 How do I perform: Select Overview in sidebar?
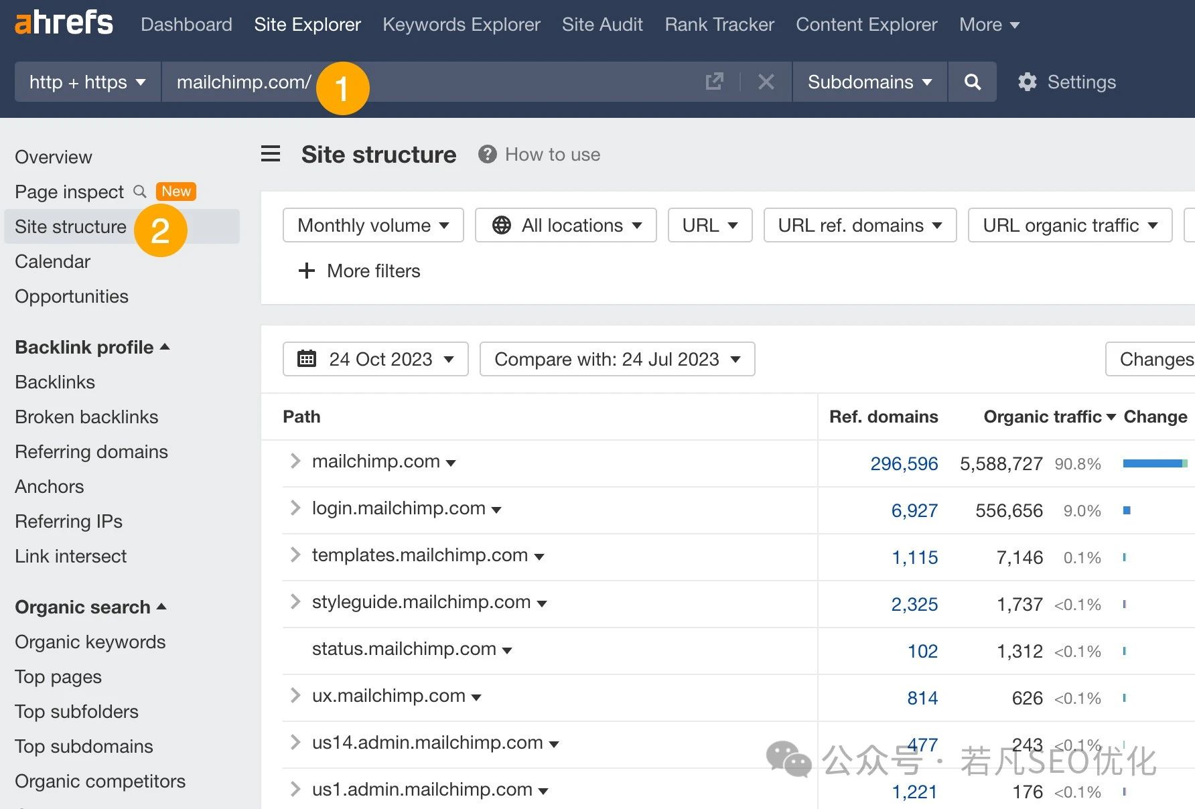54,157
